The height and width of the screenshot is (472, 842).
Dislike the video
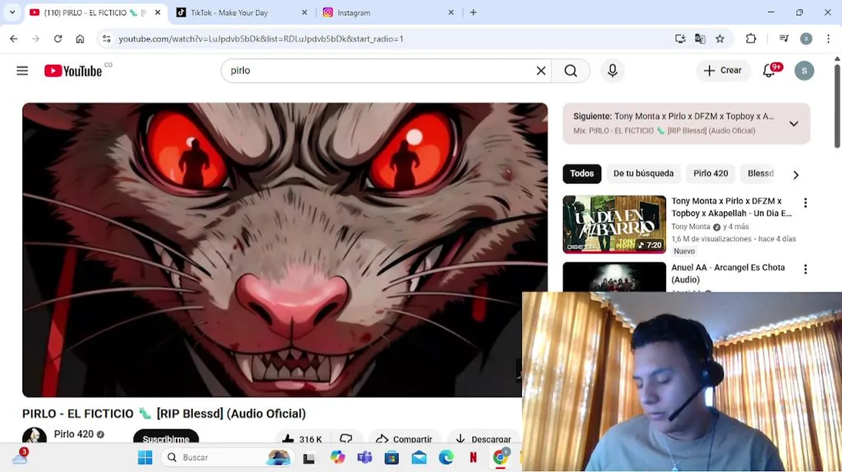click(x=346, y=439)
